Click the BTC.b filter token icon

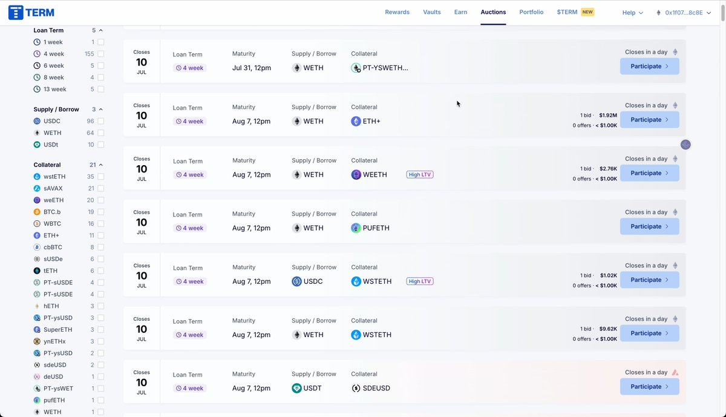tap(38, 212)
